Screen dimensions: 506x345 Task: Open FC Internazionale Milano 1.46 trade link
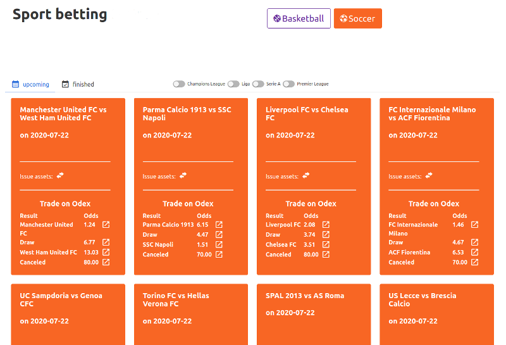pos(475,225)
